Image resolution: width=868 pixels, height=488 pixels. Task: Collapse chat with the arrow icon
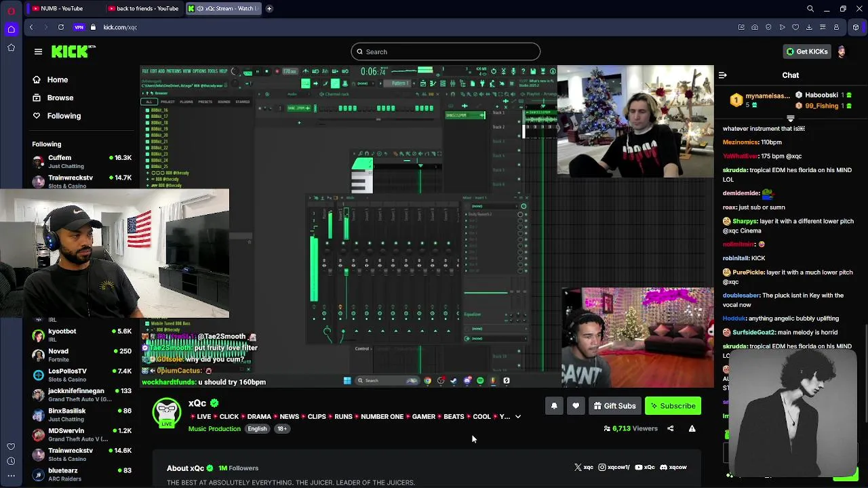tap(723, 75)
